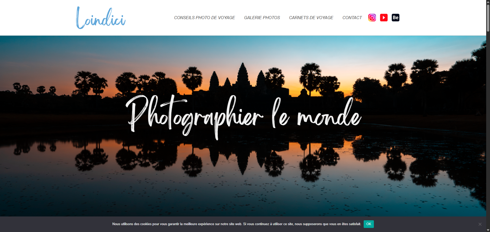This screenshot has width=490, height=232.
Task: Click the cookie notice message text
Action: 237,224
